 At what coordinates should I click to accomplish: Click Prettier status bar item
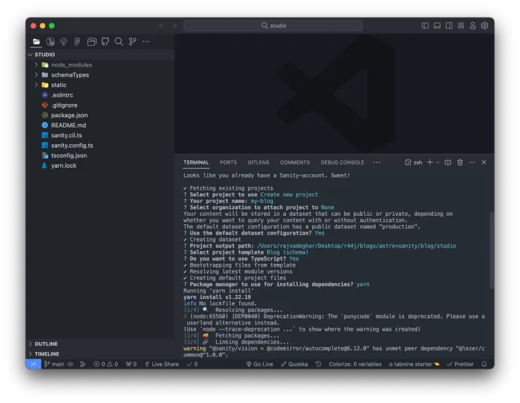tap(460, 364)
